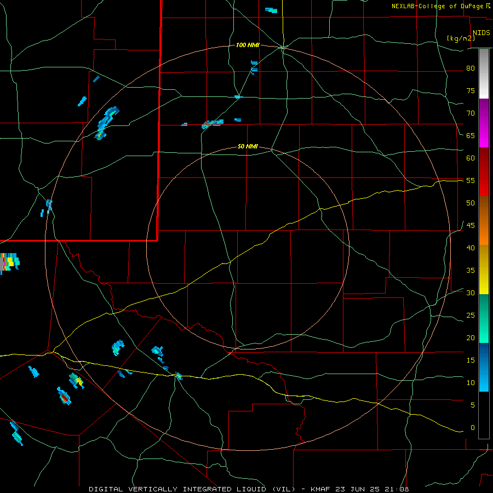
Task: Click the Digital Vertically Integrated Liquid caption
Action: [x=249, y=489]
